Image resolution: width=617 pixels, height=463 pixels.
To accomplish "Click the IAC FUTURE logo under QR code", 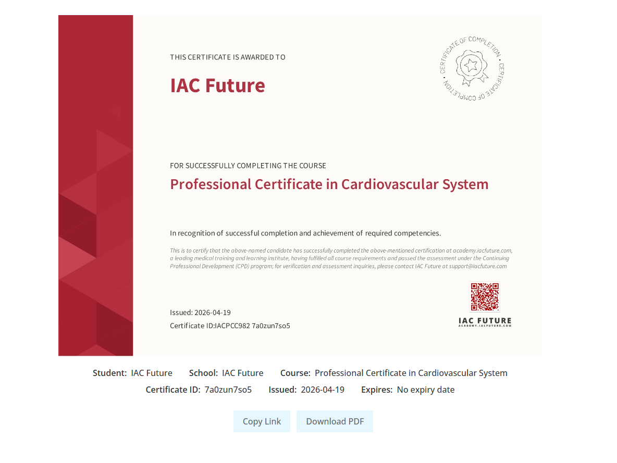I will click(x=485, y=321).
